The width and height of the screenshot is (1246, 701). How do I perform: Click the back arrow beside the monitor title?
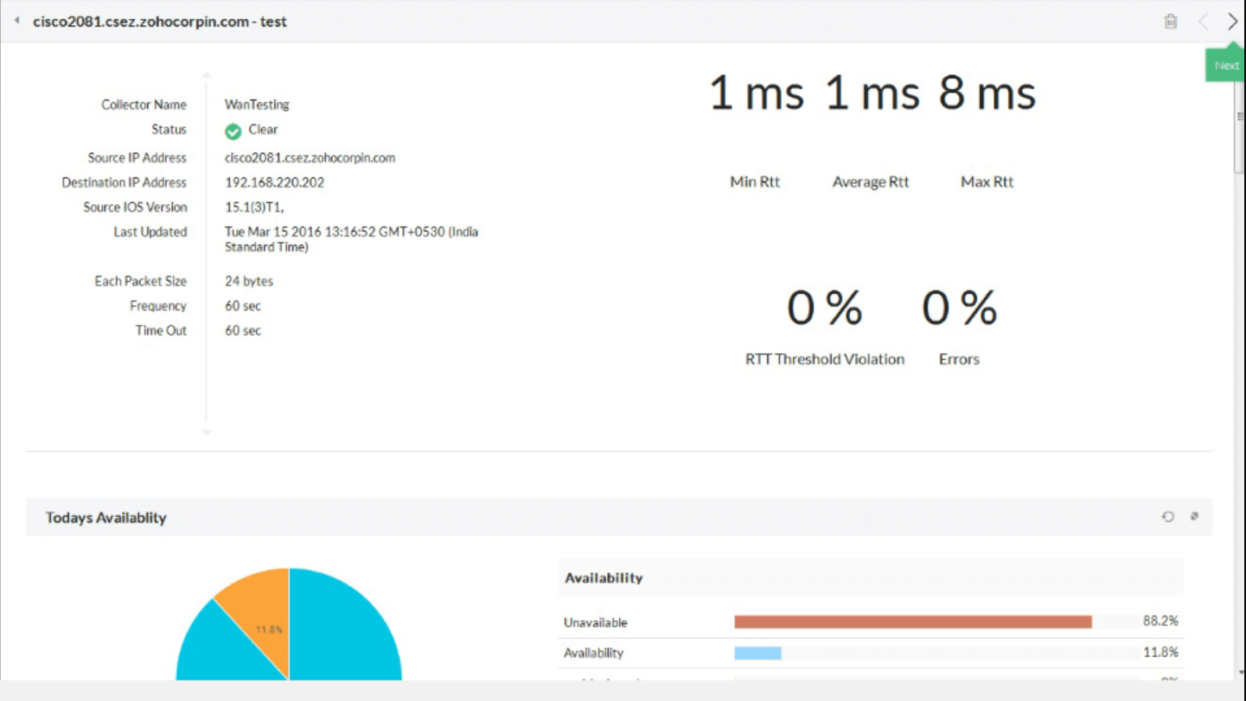pyautogui.click(x=16, y=21)
